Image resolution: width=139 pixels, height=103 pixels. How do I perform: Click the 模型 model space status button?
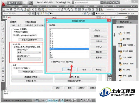[x=68, y=100]
